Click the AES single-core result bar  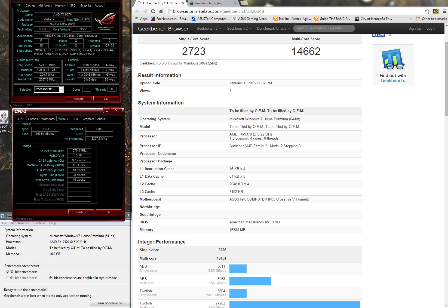click(x=238, y=269)
